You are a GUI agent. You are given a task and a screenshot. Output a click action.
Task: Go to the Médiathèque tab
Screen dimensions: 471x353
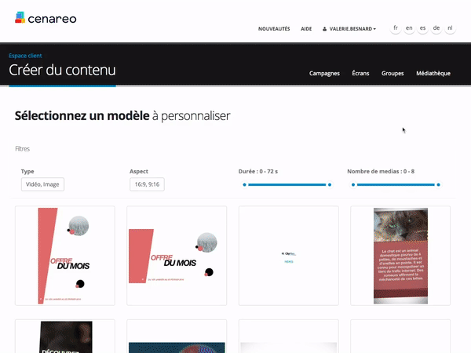pyautogui.click(x=433, y=73)
